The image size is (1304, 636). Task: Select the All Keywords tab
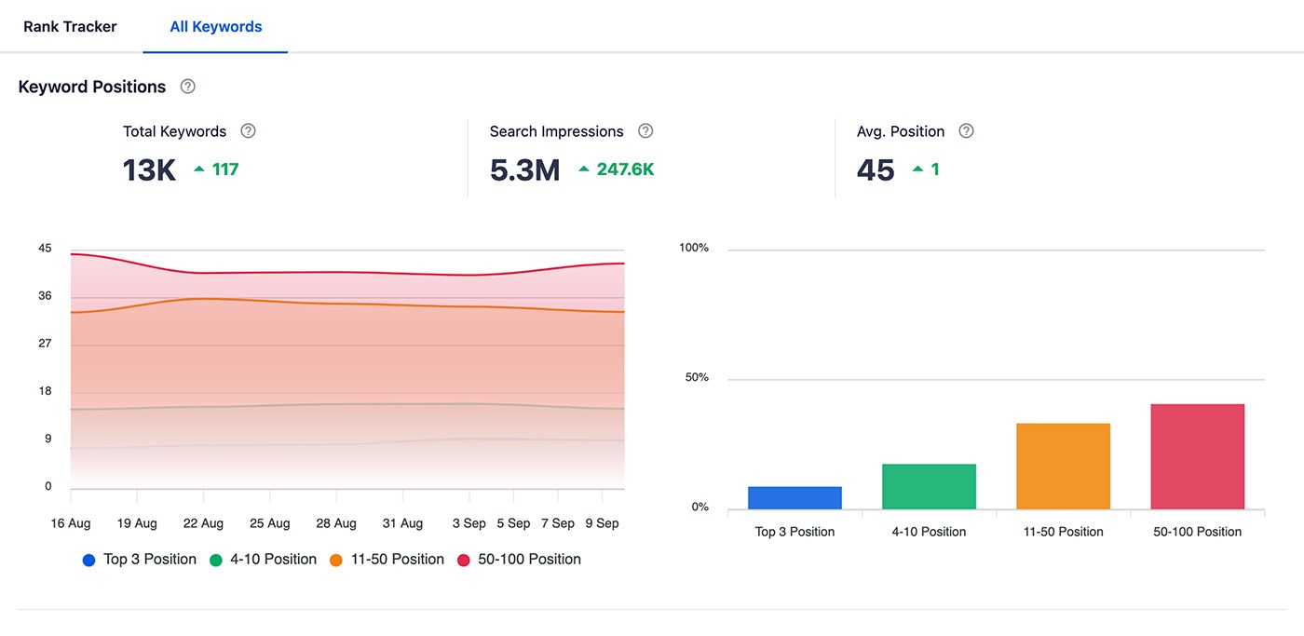[215, 26]
